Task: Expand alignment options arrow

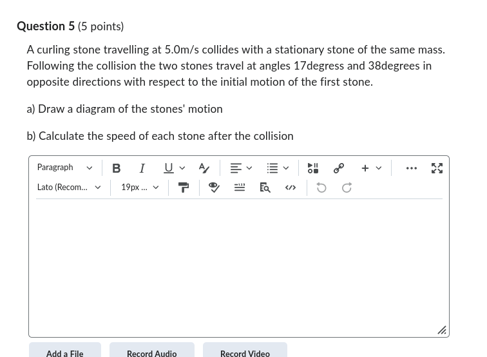Action: coord(249,168)
